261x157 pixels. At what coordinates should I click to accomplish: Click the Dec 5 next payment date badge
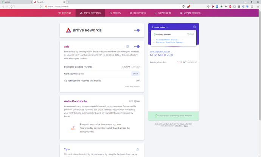coord(135,74)
